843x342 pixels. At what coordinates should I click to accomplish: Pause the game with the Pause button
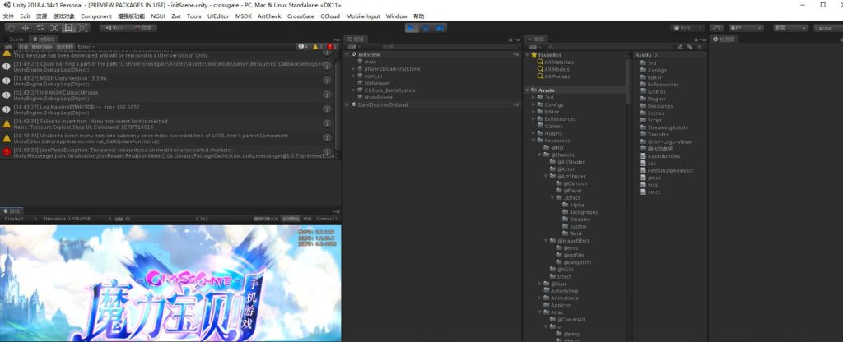426,28
